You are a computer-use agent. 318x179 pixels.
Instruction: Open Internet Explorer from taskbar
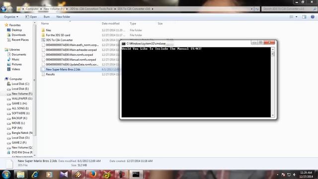tap(35, 175)
